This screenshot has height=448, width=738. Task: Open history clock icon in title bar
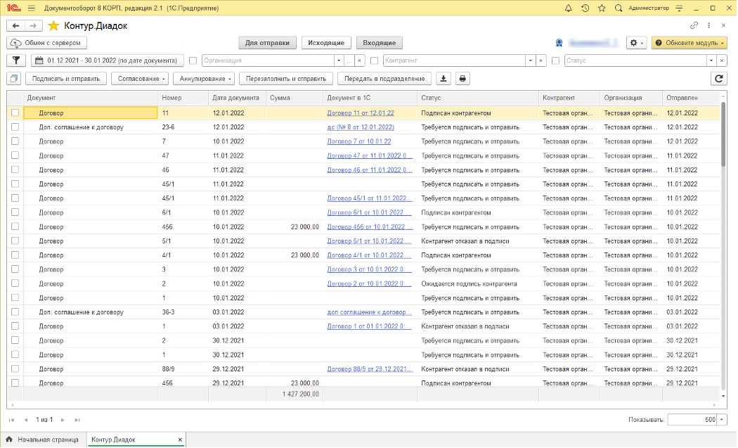[585, 8]
